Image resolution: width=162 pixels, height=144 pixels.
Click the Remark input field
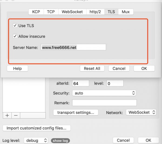(x=104, y=103)
